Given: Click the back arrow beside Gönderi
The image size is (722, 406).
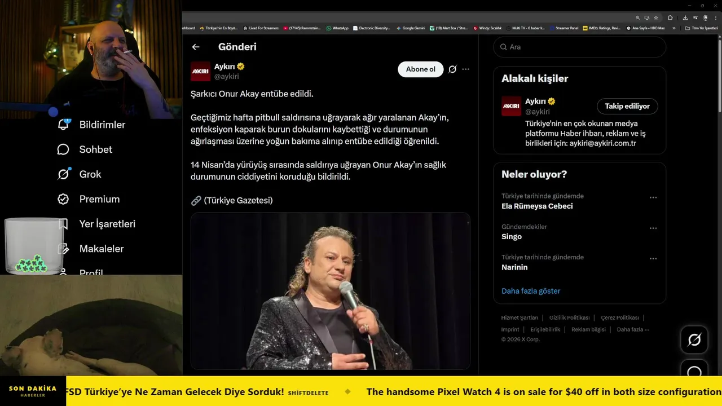Looking at the screenshot, I should pyautogui.click(x=196, y=47).
